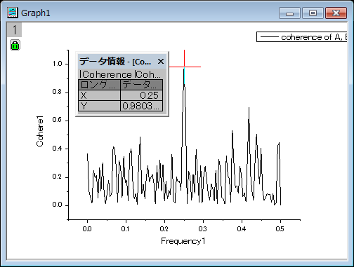Click the red crosshair data cursor at peak
354x267 pixels.
click(x=185, y=67)
